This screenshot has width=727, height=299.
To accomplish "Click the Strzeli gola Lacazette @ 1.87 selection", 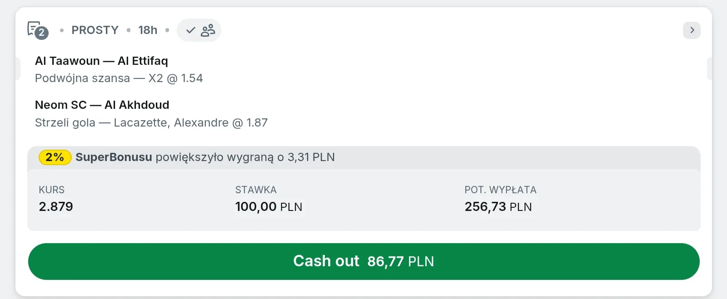I will click(151, 123).
